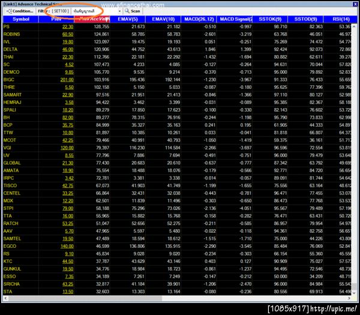The height and width of the screenshot is (315, 360).
Task: Click the SSTOK(9) column header
Action: pos(270,19)
